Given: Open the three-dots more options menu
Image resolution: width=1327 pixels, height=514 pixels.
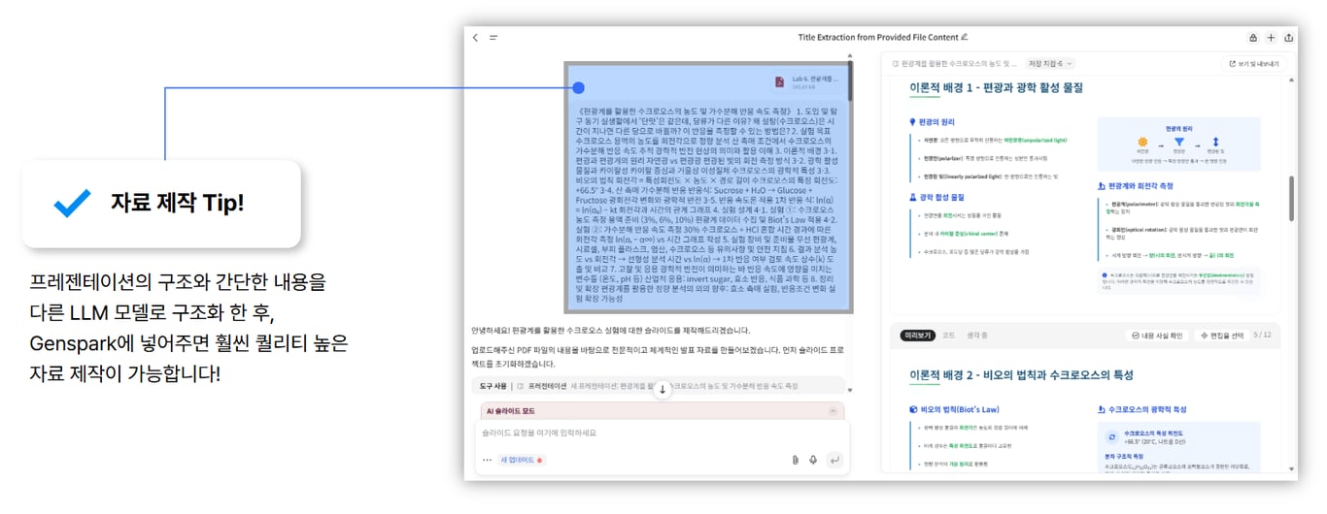Looking at the screenshot, I should pyautogui.click(x=487, y=460).
